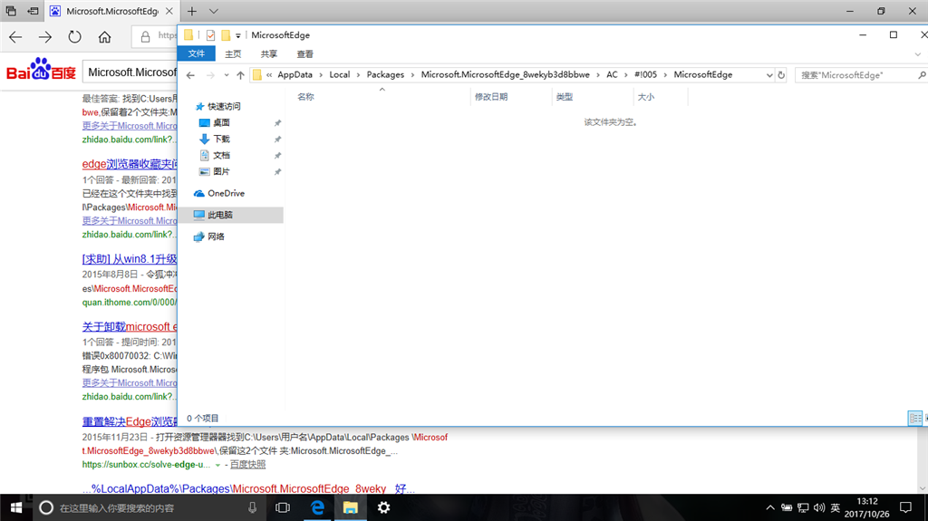Open the 文件 ribbon tab

197,53
